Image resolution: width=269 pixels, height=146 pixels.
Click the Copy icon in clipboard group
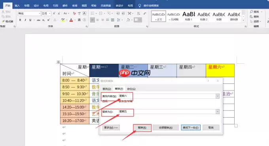pyautogui.click(x=3, y=17)
